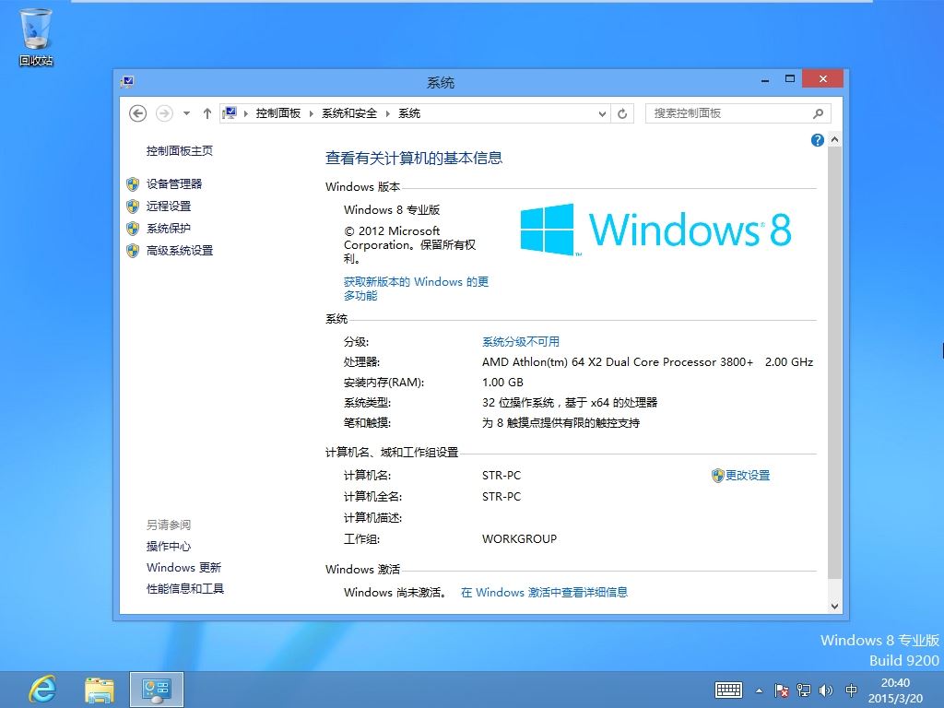Maximize the System window

pyautogui.click(x=790, y=79)
